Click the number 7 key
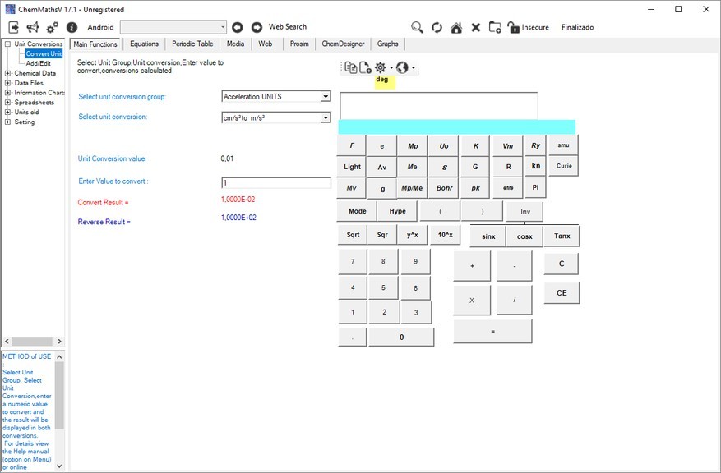This screenshot has height=473, width=721. tap(353, 262)
